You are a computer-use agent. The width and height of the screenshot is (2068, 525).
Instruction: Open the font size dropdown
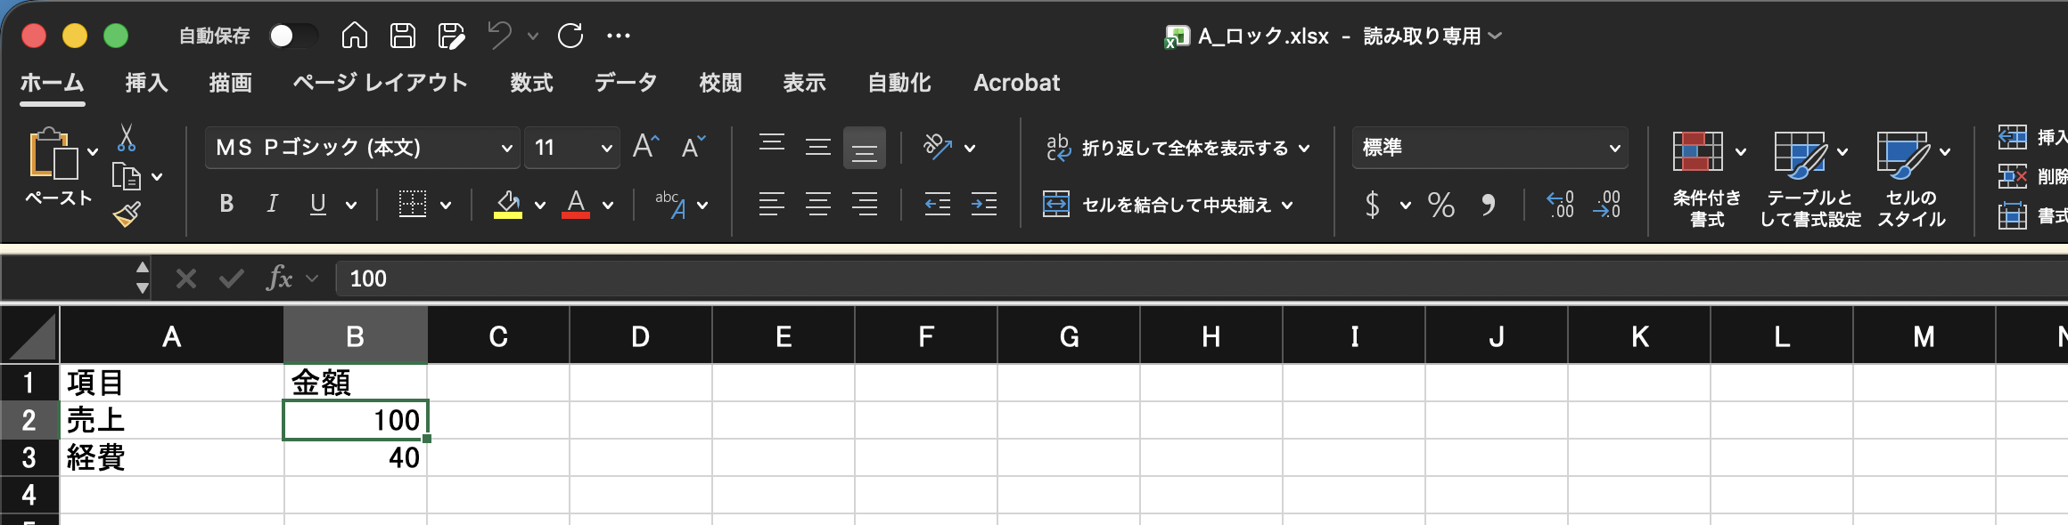coord(606,148)
